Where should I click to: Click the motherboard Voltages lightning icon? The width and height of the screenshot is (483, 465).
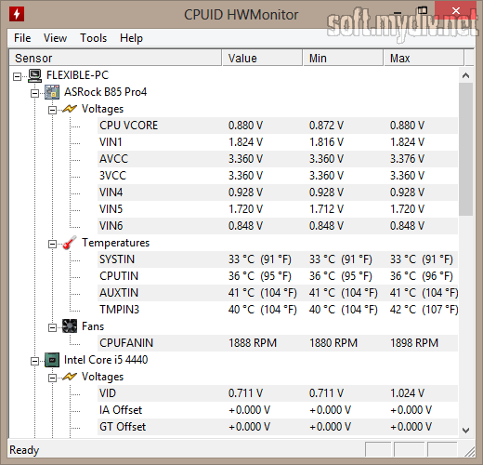70,109
